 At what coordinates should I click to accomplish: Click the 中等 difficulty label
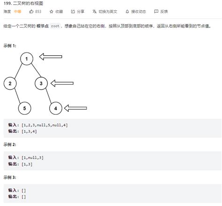pos(17,11)
